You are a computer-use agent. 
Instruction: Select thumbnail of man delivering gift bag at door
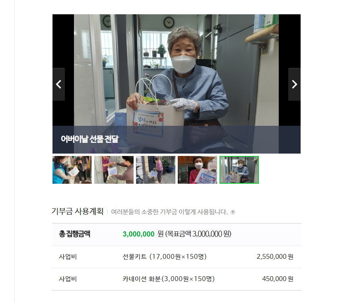[114, 170]
